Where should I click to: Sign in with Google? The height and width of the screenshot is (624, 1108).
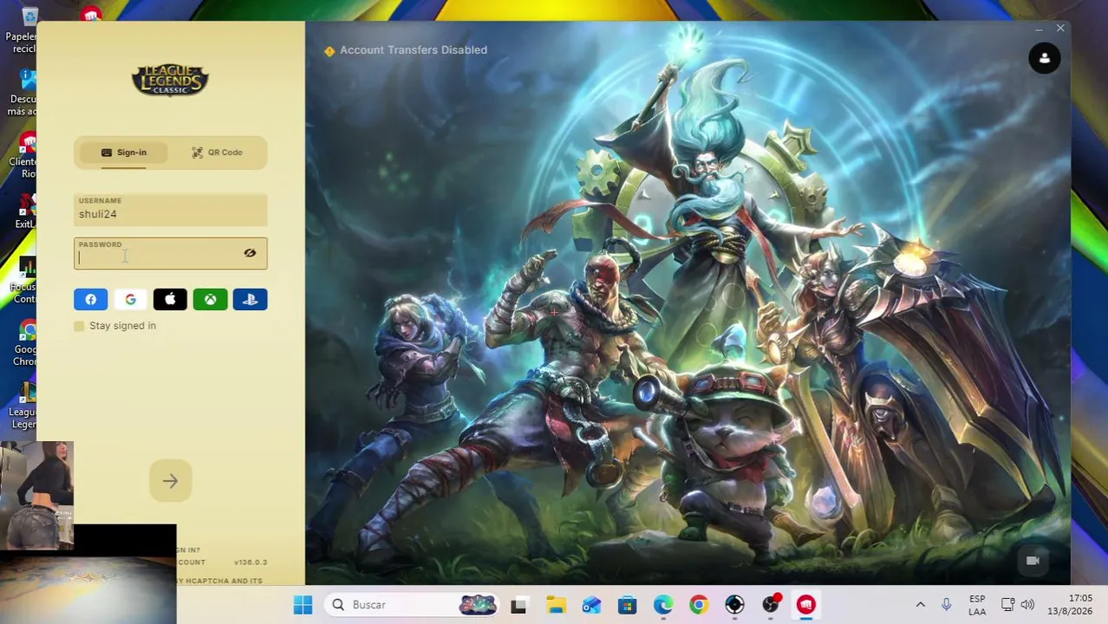click(131, 300)
